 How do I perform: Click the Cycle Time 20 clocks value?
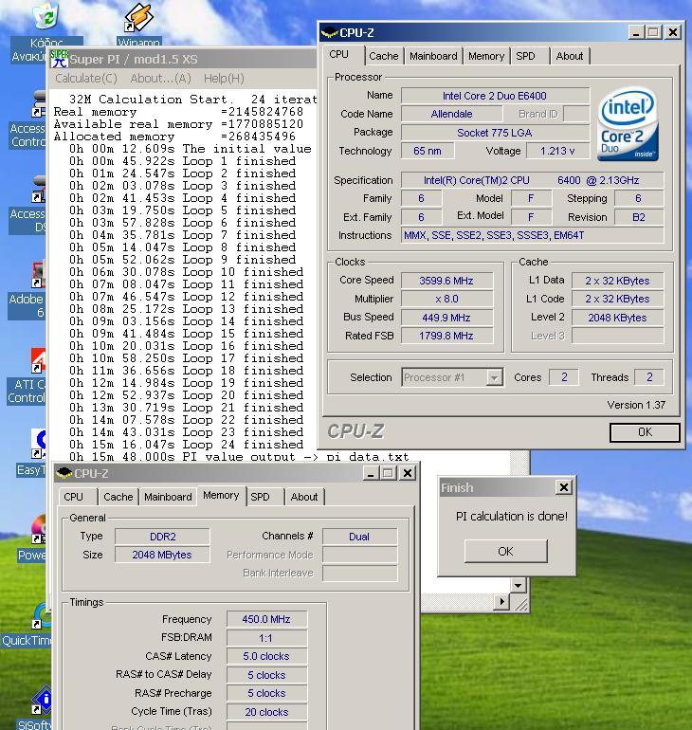pos(266,712)
